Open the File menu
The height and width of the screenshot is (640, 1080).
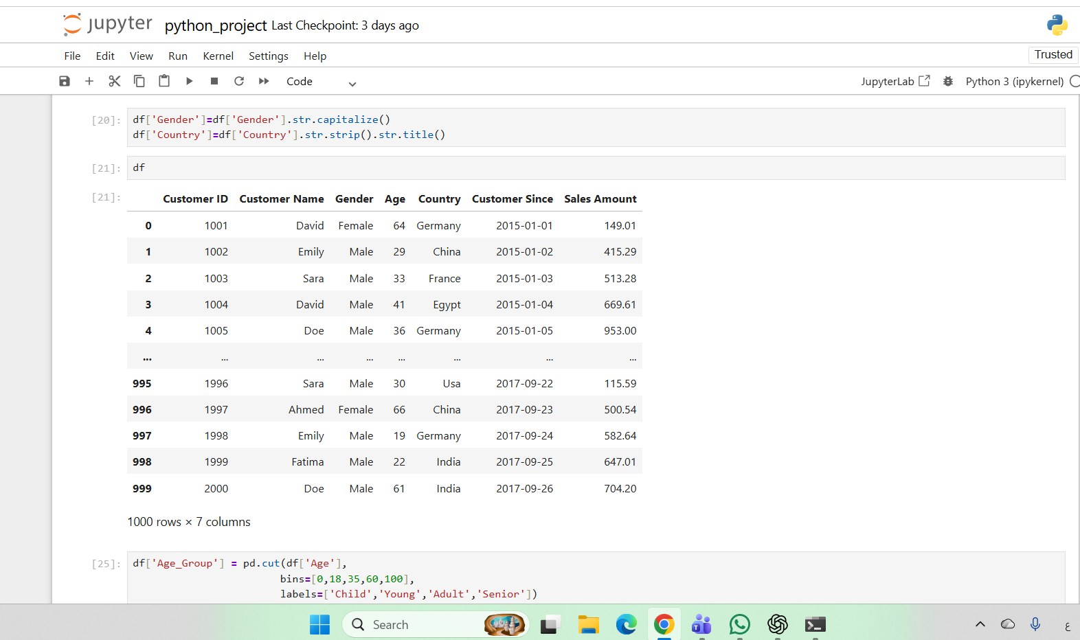[72, 56]
